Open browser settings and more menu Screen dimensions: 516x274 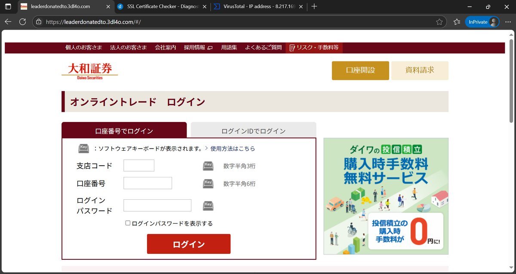pos(508,21)
